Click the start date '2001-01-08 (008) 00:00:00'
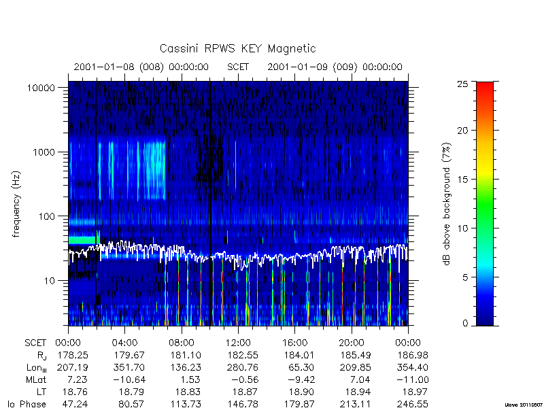 [x=141, y=67]
